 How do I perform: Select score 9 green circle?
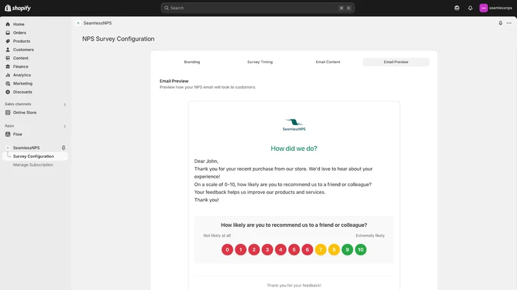(347, 249)
